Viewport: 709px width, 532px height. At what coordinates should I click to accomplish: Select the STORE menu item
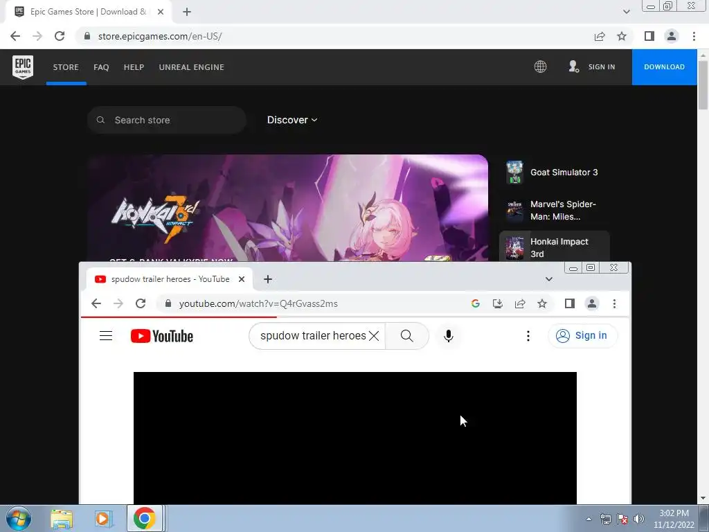tap(66, 67)
